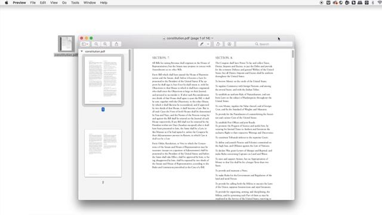382x215 pixels.
Task: Click the sidebar thumbnail scrollbar
Action: pyautogui.click(x=130, y=61)
